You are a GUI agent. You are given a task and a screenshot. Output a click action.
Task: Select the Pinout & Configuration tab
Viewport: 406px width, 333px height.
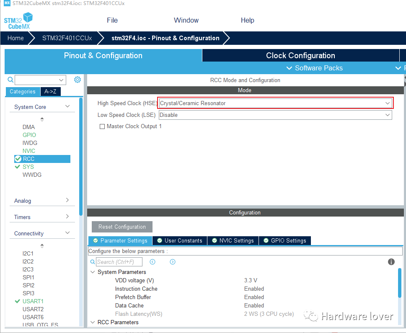(103, 55)
